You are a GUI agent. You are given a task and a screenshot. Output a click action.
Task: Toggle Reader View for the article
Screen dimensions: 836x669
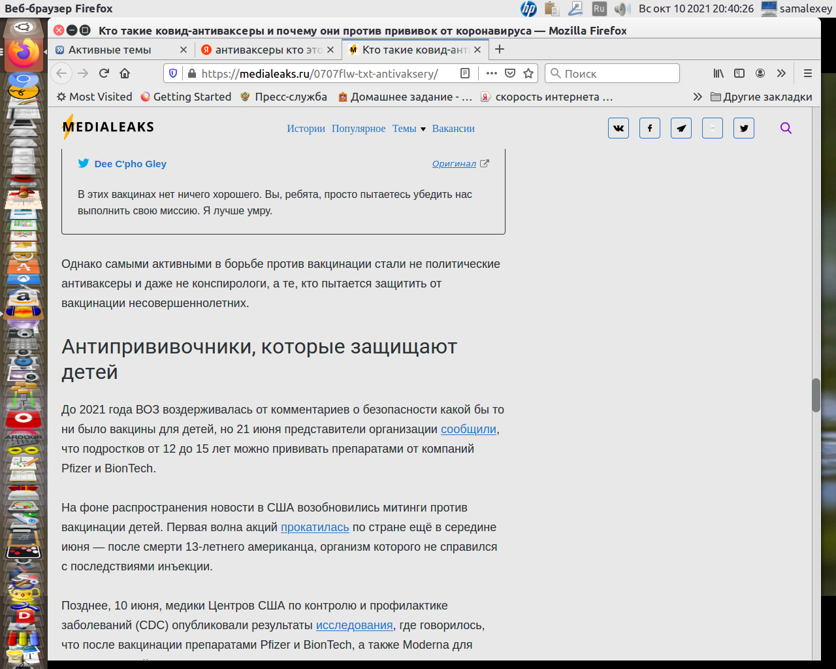click(465, 73)
